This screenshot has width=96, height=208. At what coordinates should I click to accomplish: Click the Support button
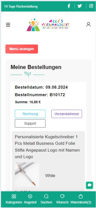coord(30,123)
